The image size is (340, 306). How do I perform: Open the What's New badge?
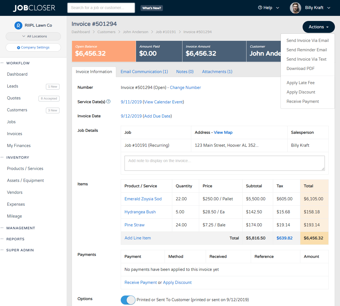(x=151, y=8)
